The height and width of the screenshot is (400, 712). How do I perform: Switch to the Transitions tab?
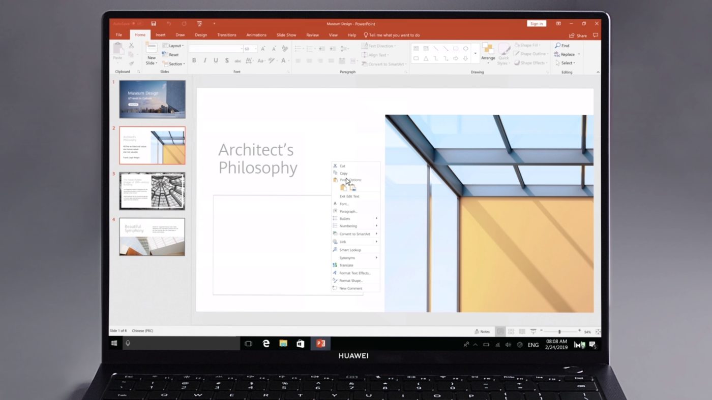pos(227,35)
